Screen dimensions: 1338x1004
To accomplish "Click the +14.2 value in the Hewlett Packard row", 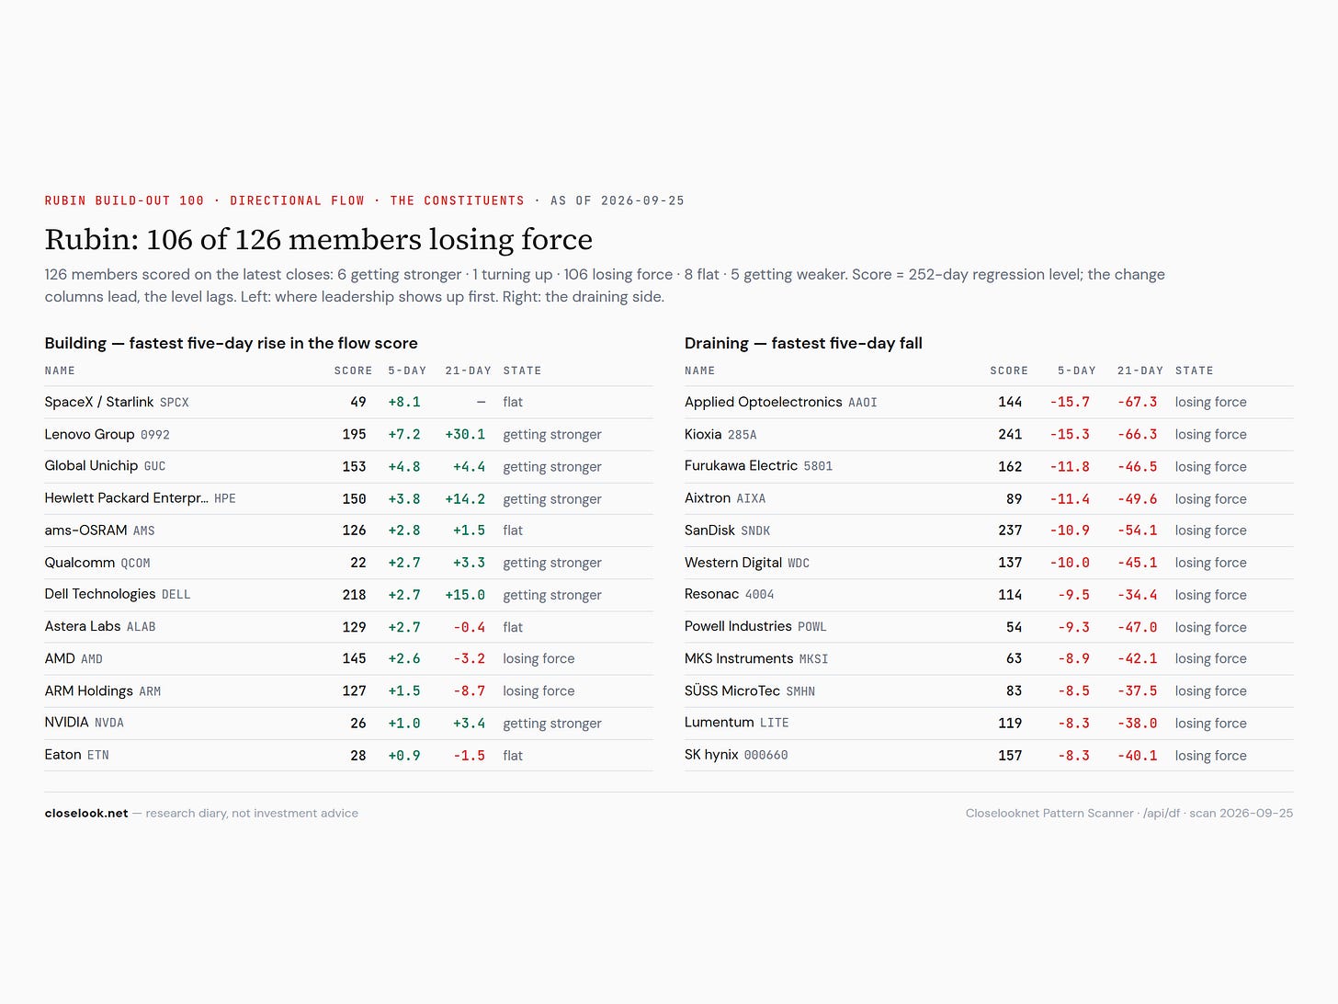I will click(x=465, y=499).
